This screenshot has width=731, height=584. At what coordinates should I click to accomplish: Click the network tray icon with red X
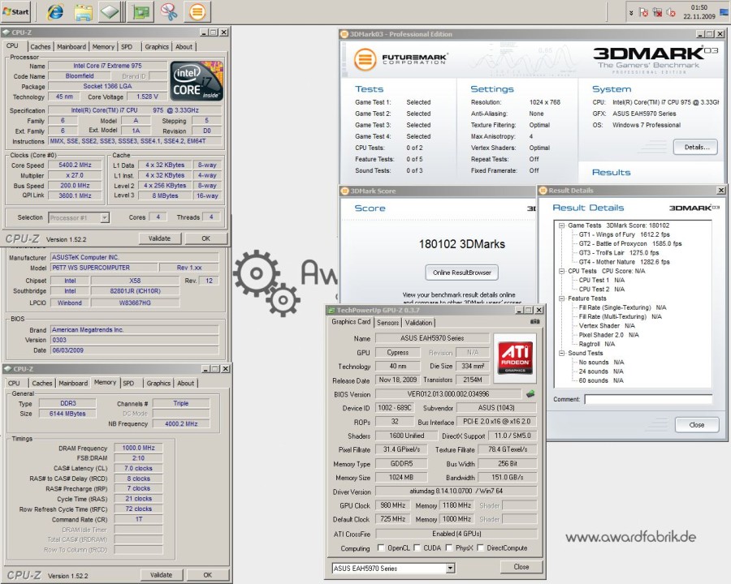658,12
